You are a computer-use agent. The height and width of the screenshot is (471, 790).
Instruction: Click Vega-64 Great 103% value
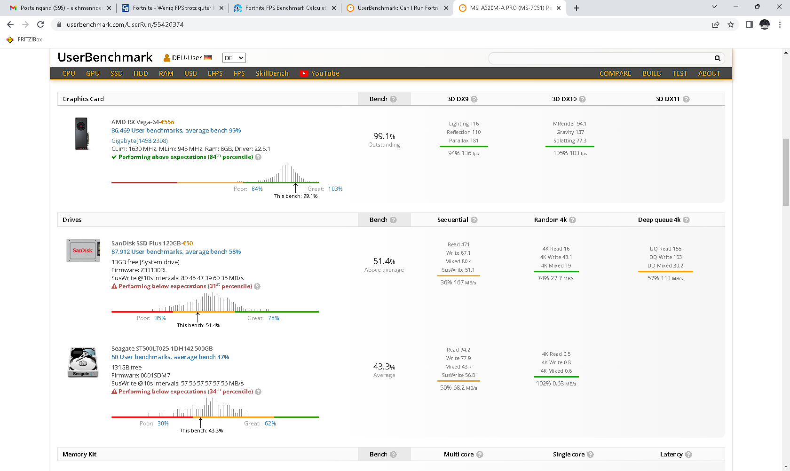click(335, 189)
